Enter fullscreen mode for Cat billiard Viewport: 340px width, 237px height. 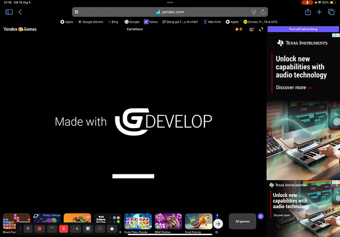click(261, 30)
